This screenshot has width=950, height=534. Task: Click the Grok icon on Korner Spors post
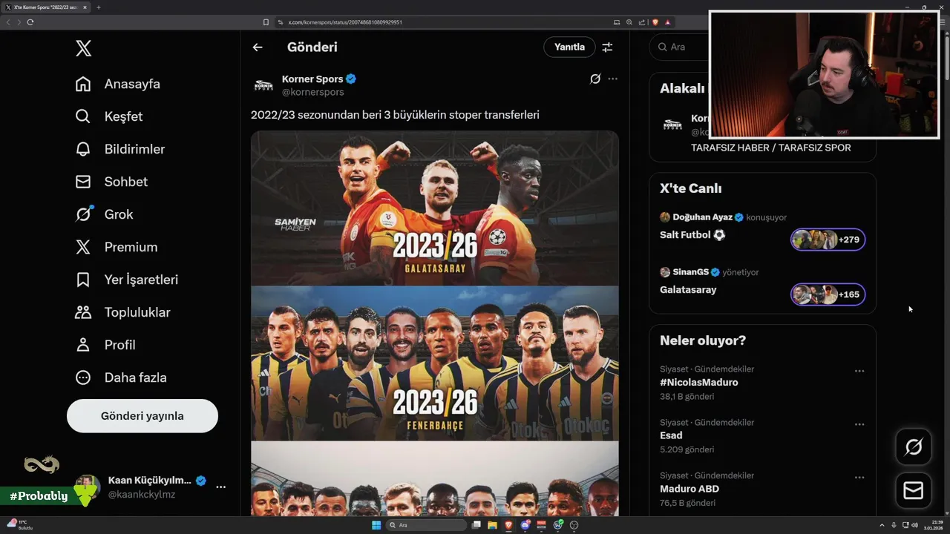coord(595,79)
